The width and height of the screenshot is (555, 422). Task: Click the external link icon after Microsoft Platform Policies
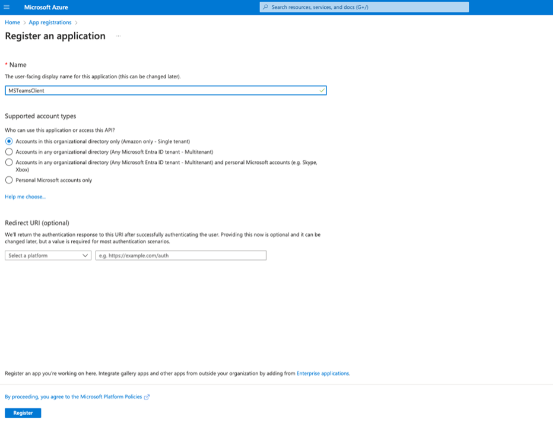click(146, 396)
